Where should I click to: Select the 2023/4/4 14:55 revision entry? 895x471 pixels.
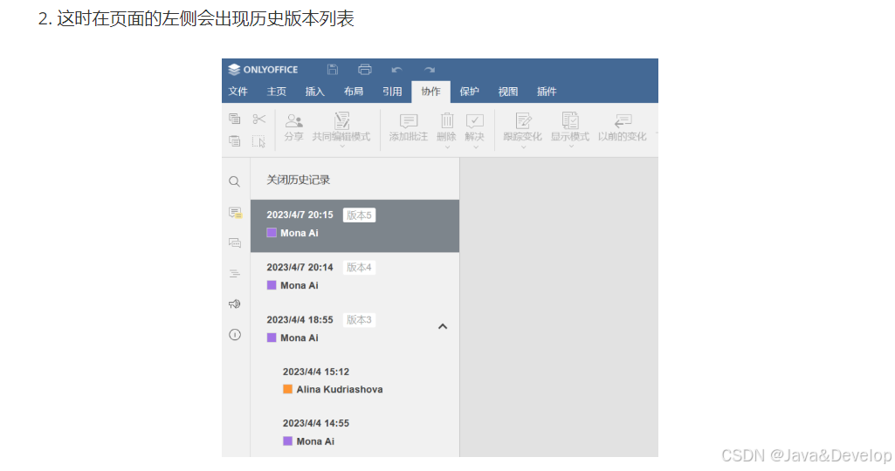(355, 433)
